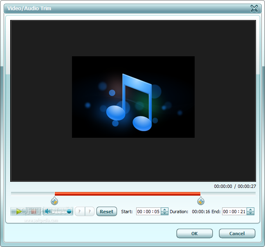
Task: Mute audio with the speaker icon
Action: coord(48,211)
